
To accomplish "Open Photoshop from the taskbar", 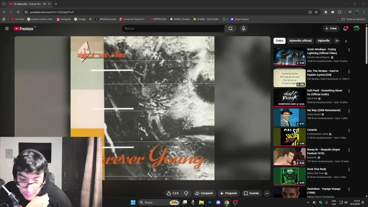I will click(x=210, y=202).
